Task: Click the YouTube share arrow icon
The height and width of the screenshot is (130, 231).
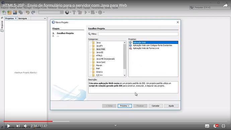Action: [x=225, y=6]
